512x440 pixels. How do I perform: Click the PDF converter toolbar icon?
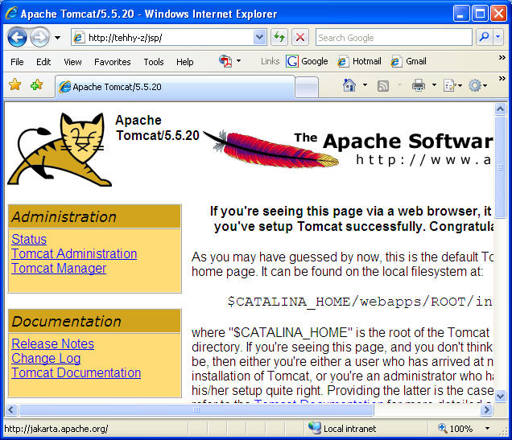(225, 61)
